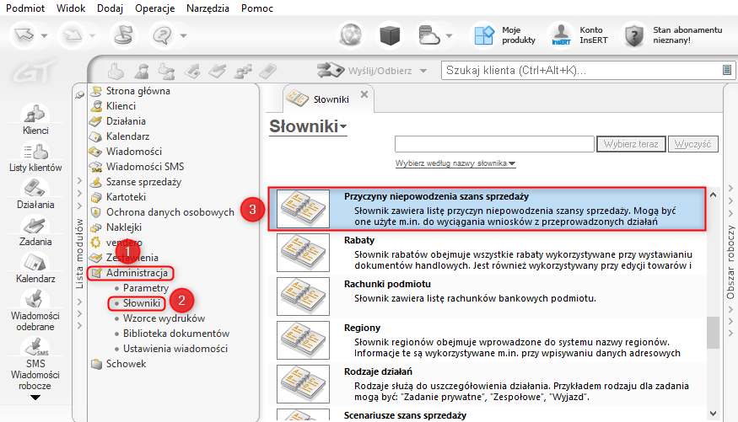Click the black cube icon
Viewport: 738px width, 422px height.
coord(389,35)
